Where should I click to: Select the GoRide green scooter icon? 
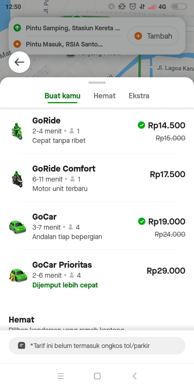[x=17, y=131]
